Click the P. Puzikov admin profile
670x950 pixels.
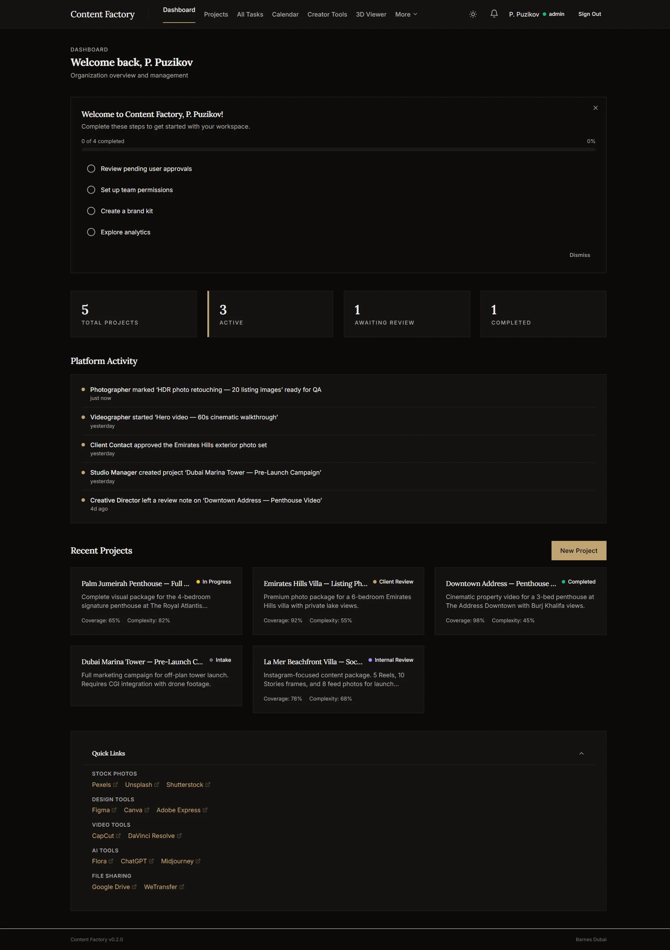coord(536,14)
